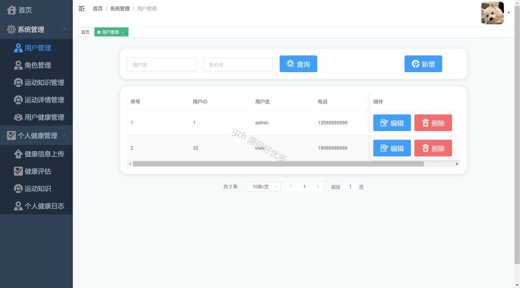Image resolution: width=520 pixels, height=288 pixels.
Task: Click the 查询 search button
Action: pyautogui.click(x=299, y=63)
